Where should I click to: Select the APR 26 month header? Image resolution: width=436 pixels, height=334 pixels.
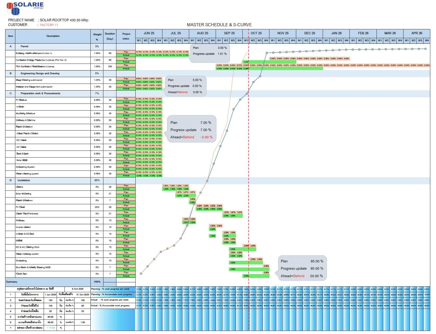(x=417, y=33)
